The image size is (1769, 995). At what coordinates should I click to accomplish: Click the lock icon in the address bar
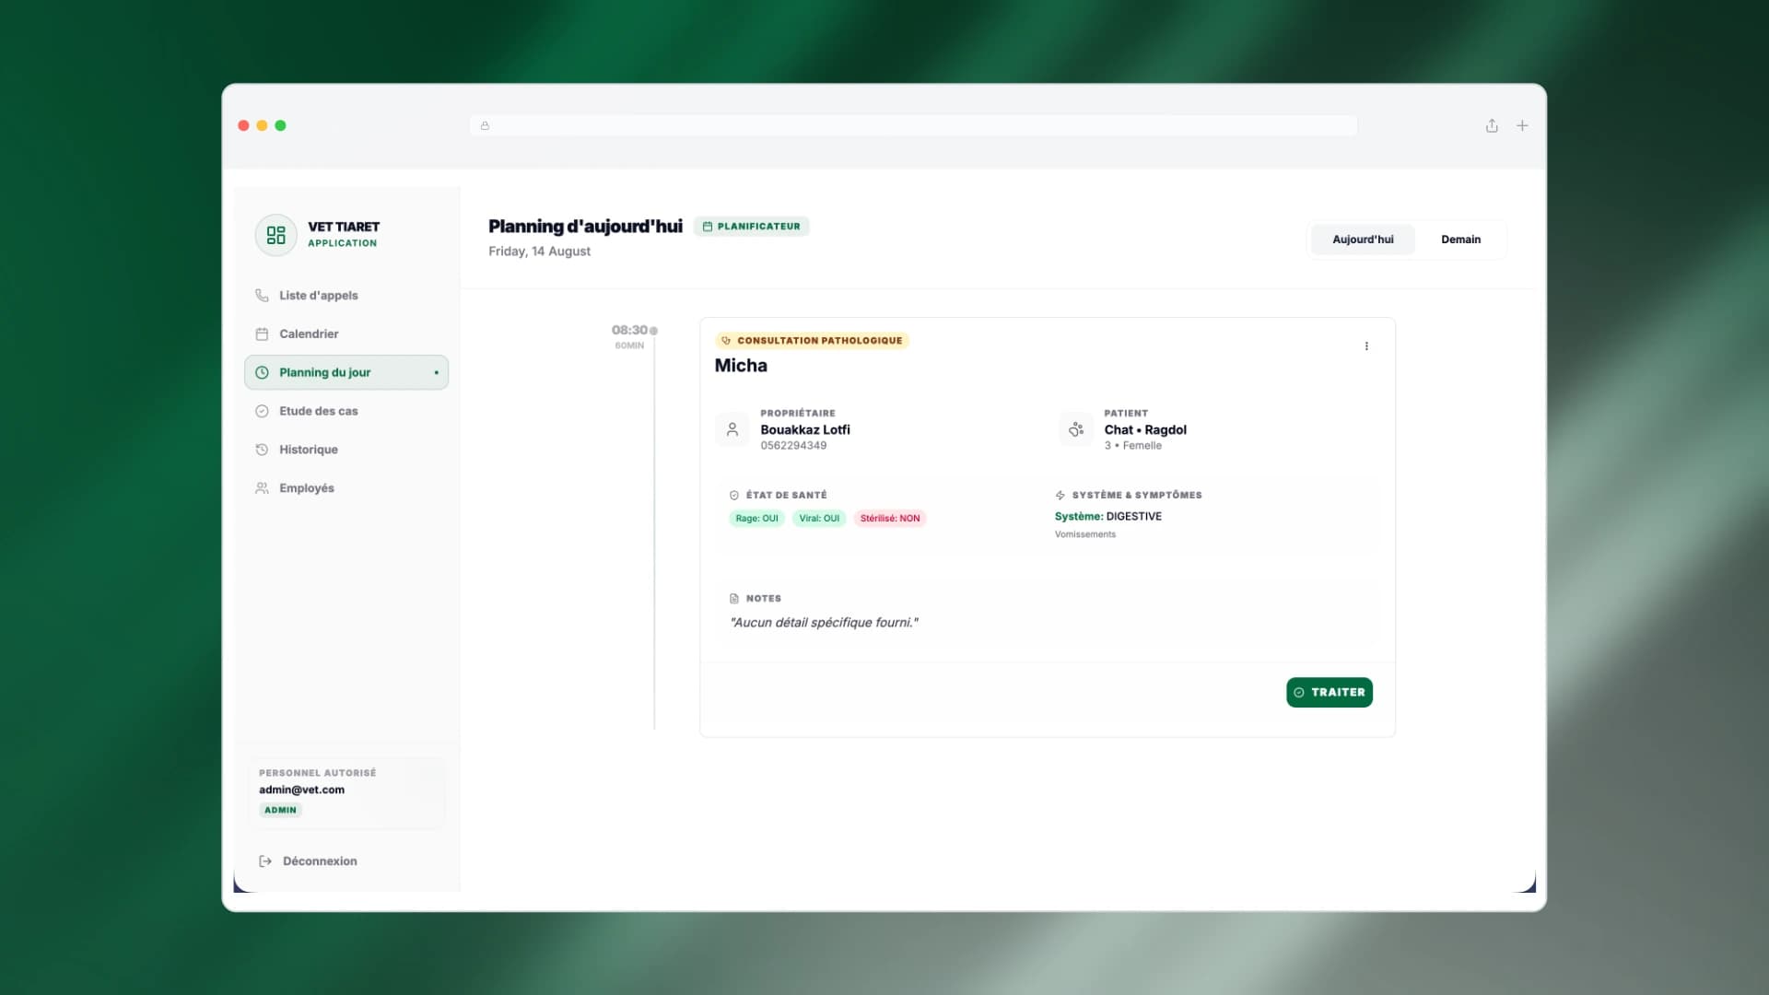(485, 126)
